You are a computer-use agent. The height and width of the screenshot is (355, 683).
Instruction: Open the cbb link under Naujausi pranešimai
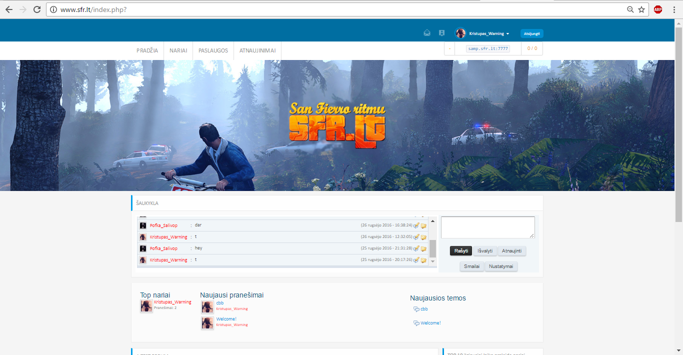click(220, 303)
